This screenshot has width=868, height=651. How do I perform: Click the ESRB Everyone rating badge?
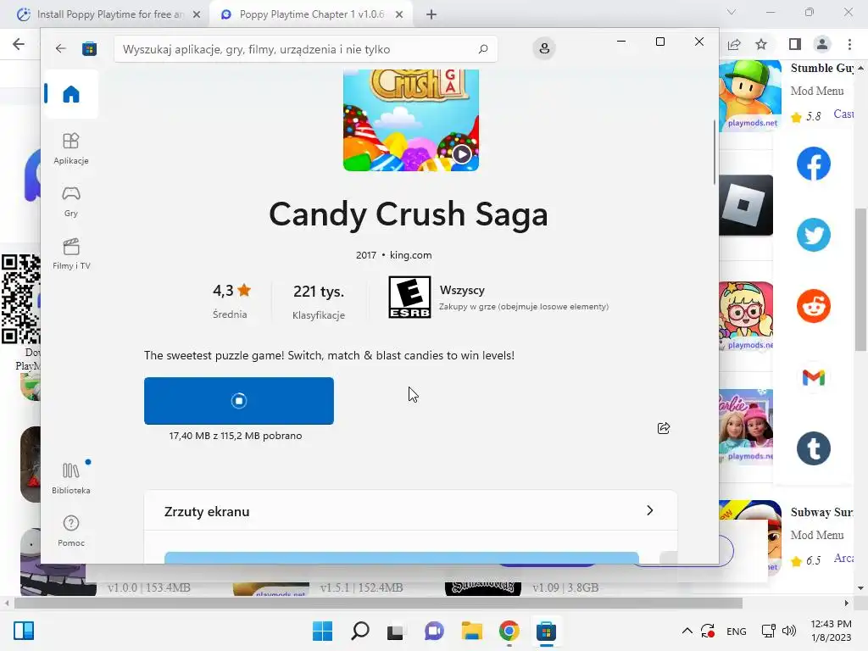[x=409, y=298]
